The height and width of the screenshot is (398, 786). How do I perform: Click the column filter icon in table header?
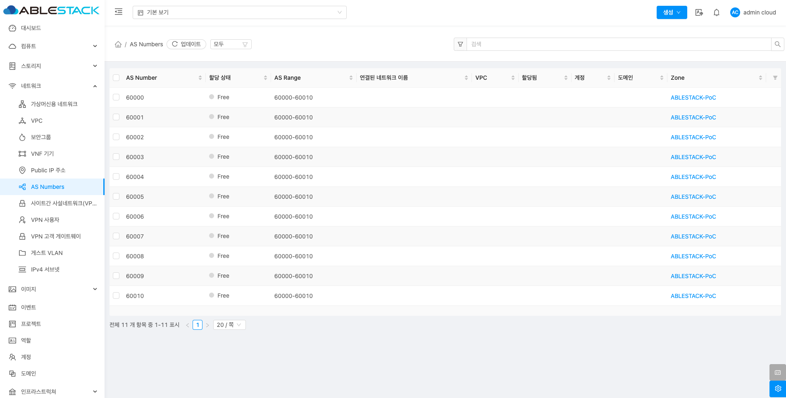775,78
